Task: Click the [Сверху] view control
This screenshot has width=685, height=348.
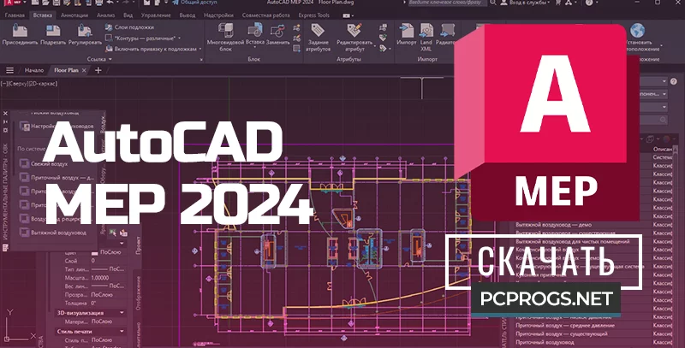Action: [x=17, y=83]
